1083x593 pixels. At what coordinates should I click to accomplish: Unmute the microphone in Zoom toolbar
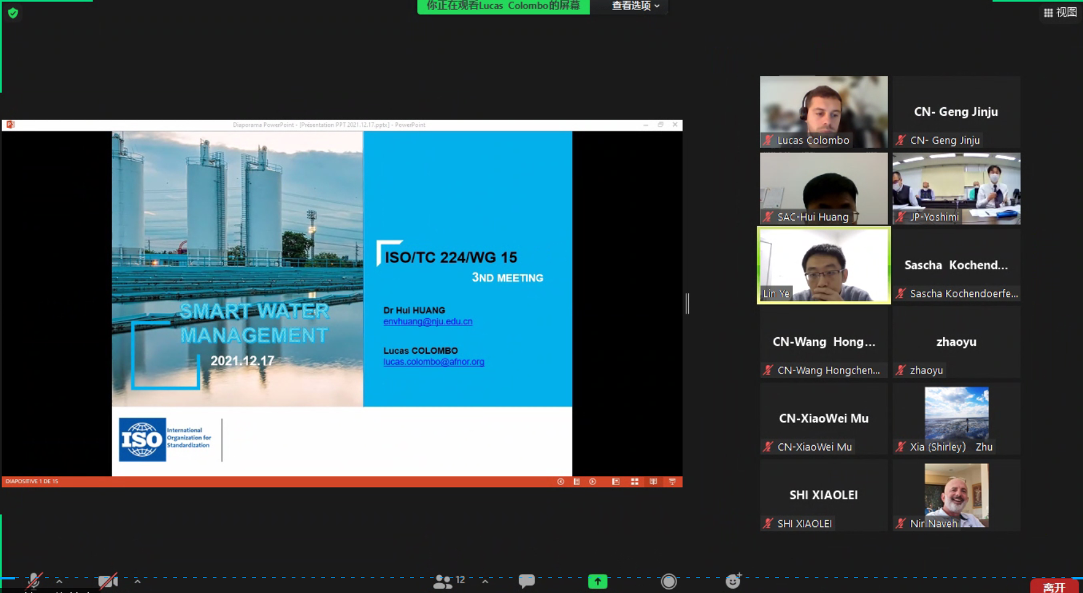click(34, 581)
